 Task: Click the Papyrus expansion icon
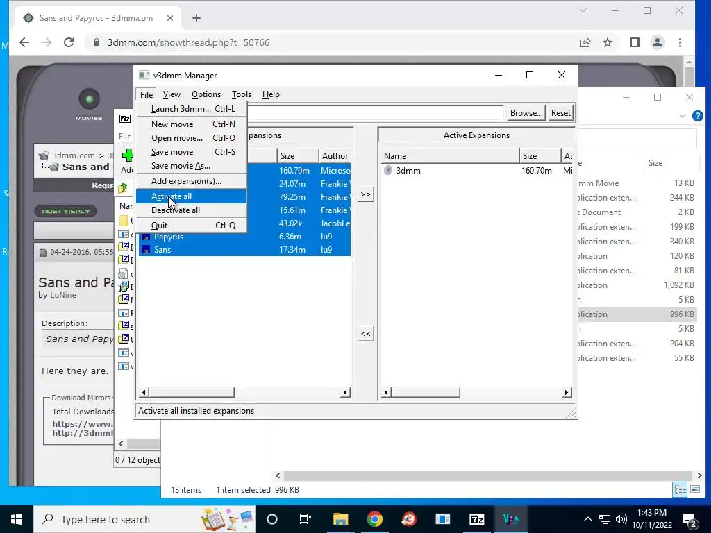click(146, 237)
